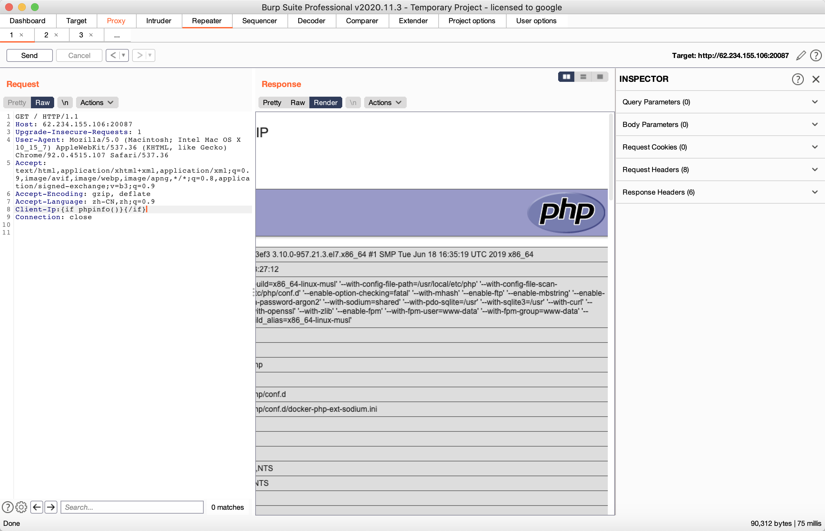
Task: Close Repeater tab 1
Action: click(x=21, y=35)
